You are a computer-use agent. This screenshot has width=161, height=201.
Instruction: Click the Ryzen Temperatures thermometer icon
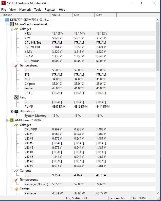point(16,180)
